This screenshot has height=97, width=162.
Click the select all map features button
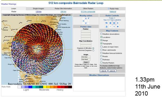[x=112, y=71]
